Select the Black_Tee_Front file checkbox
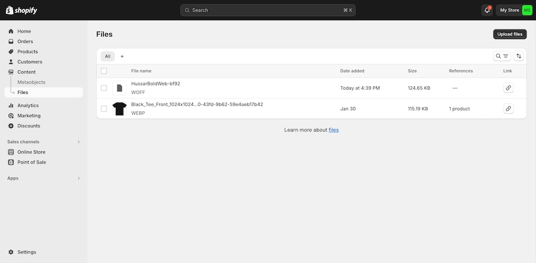The height and width of the screenshot is (263, 536). click(x=104, y=109)
